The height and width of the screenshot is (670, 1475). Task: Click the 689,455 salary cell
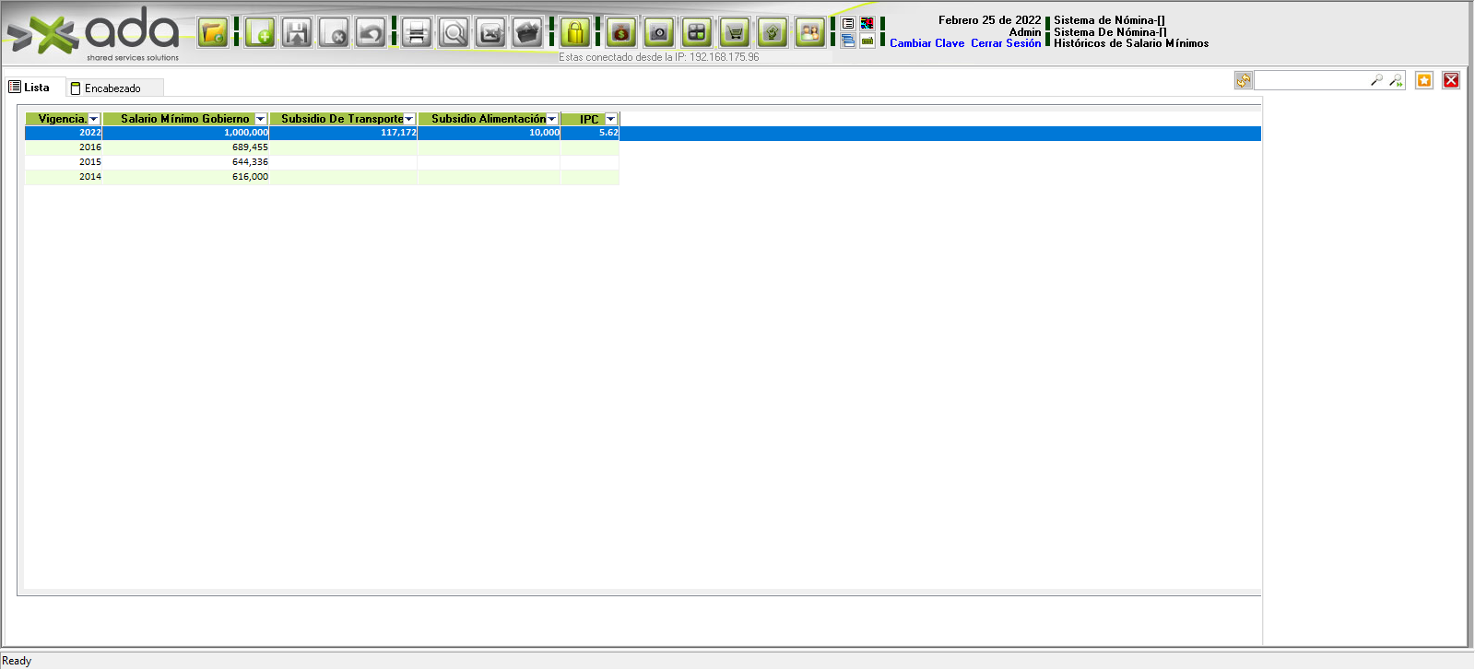tap(186, 147)
